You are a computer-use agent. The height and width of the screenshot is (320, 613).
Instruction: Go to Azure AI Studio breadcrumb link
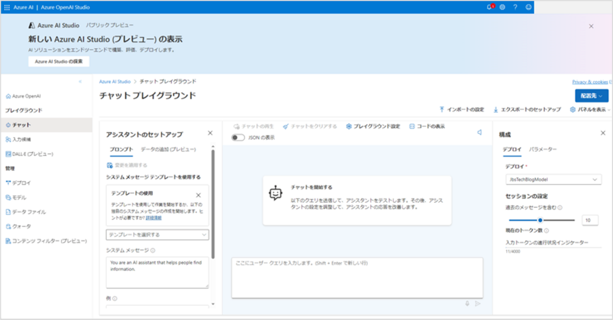[115, 81]
